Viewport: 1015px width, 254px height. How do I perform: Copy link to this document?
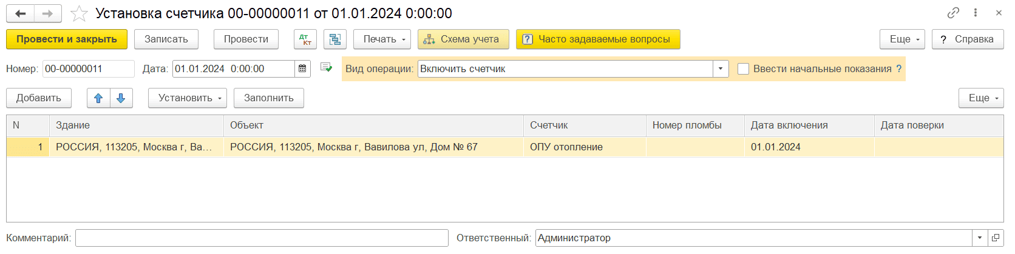coord(953,13)
